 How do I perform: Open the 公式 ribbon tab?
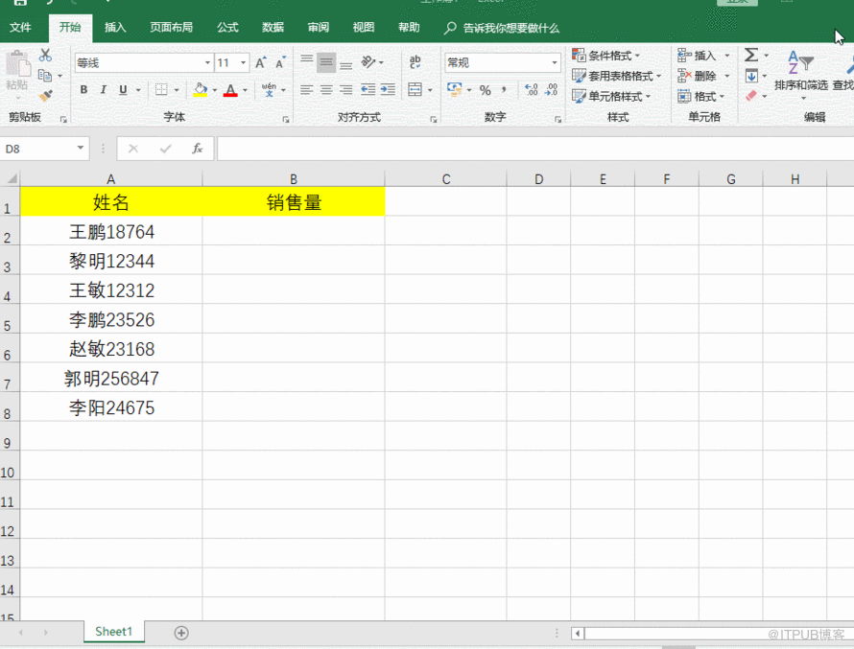pos(227,28)
